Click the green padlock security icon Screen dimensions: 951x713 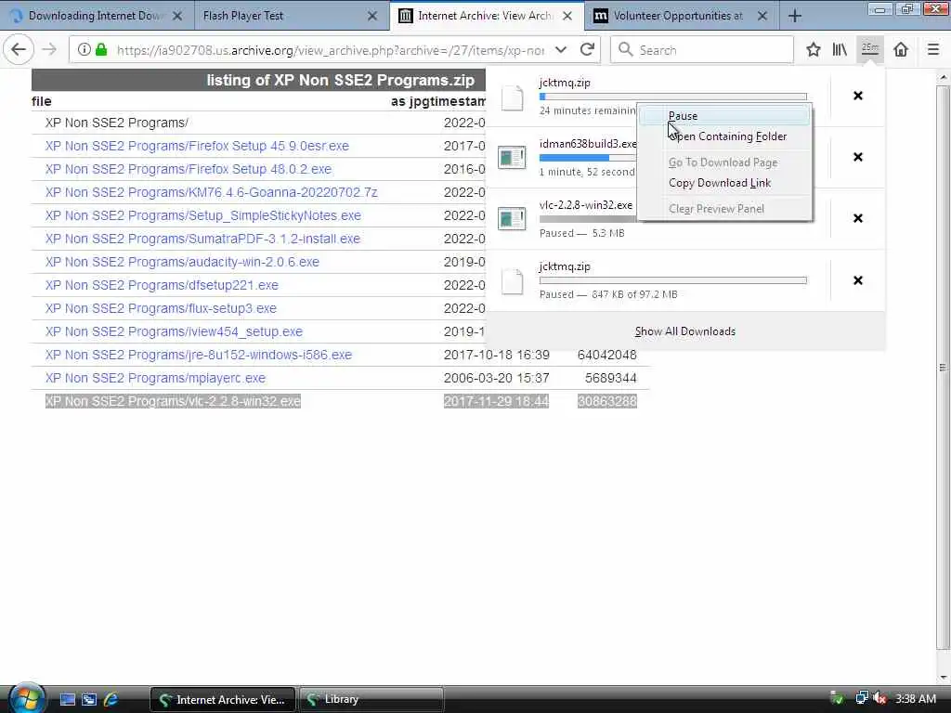pos(101,50)
